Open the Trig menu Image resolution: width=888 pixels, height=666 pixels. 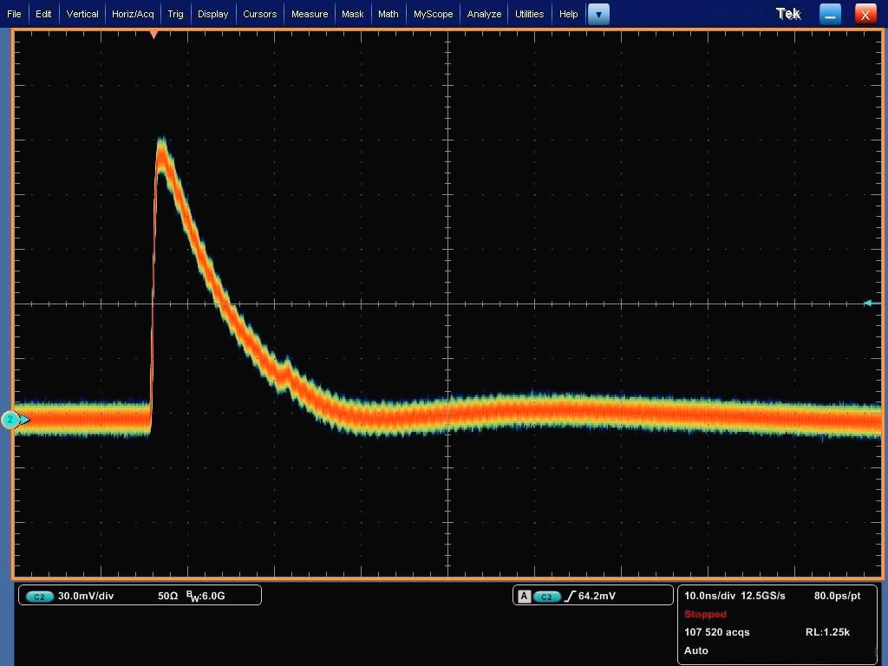(175, 14)
